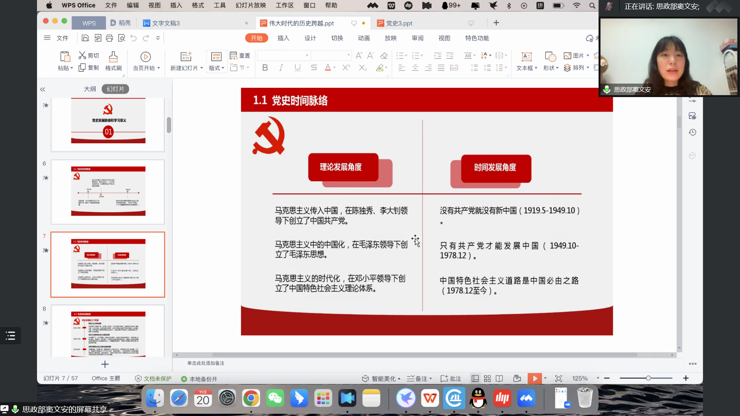
Task: Open Google Chrome from the Dock
Action: point(251,398)
